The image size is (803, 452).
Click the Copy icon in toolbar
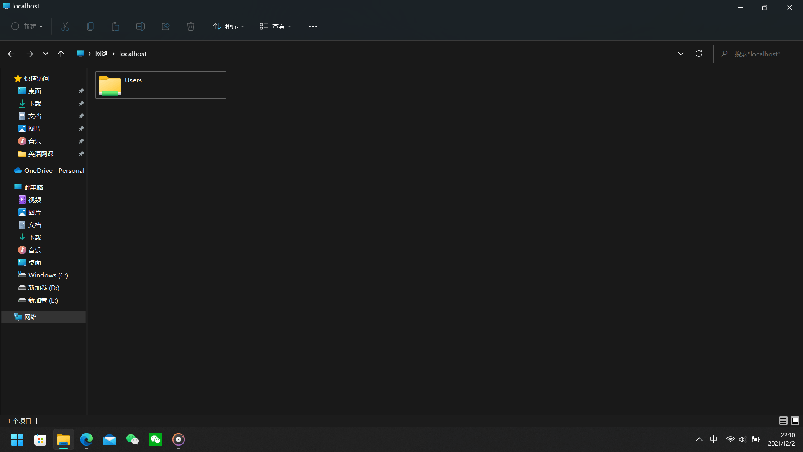click(x=90, y=26)
